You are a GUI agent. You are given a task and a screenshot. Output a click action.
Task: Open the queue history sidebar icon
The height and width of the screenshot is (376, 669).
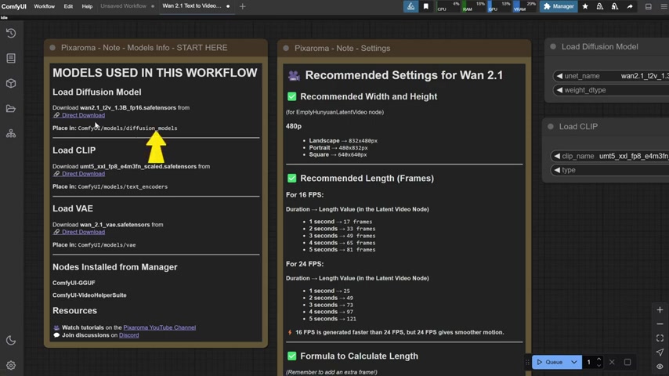click(x=11, y=33)
